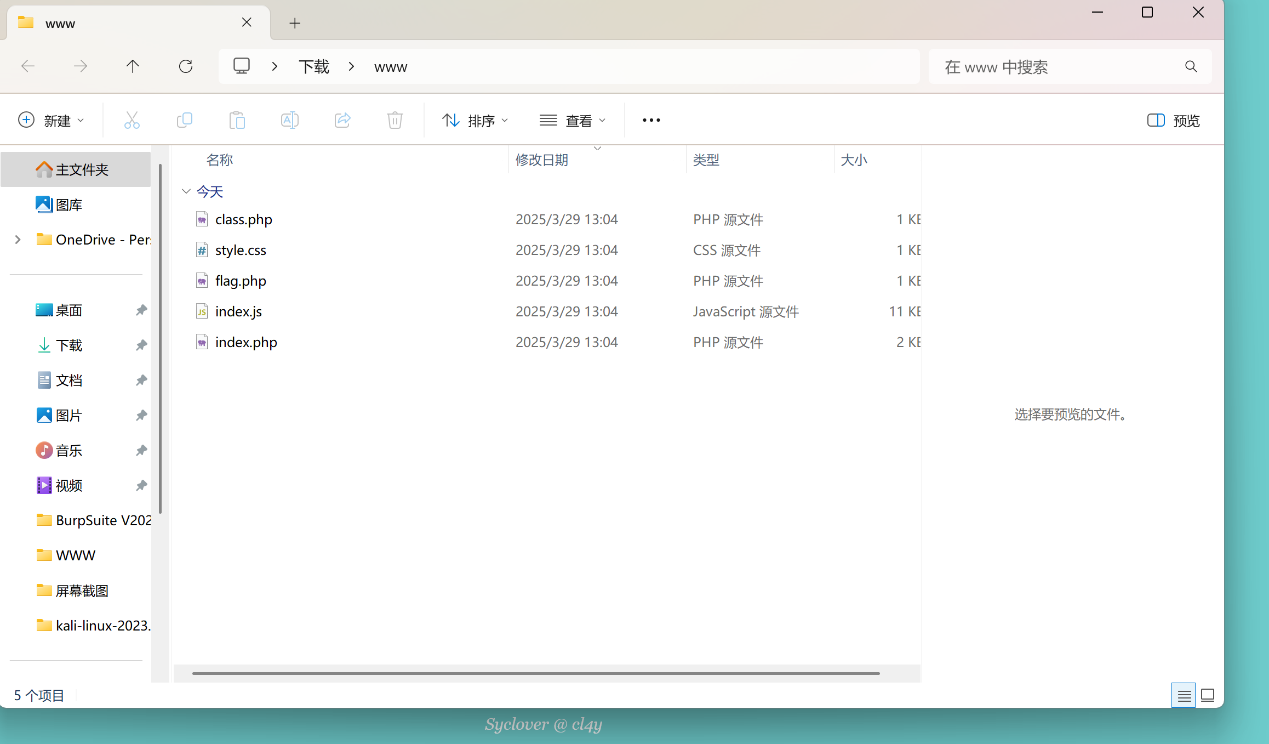Viewport: 1269px width, 744px height.
Task: Click the Paste clipboard icon
Action: [x=237, y=120]
